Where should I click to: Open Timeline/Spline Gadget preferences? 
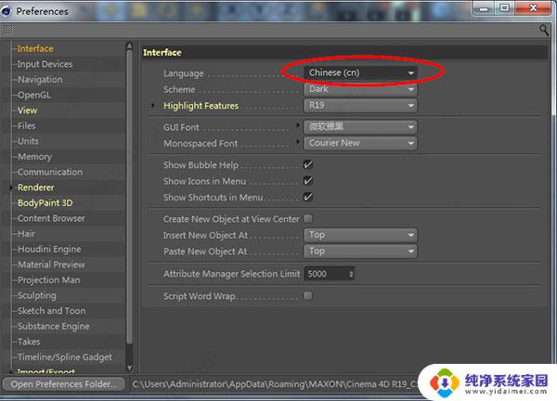pos(65,357)
